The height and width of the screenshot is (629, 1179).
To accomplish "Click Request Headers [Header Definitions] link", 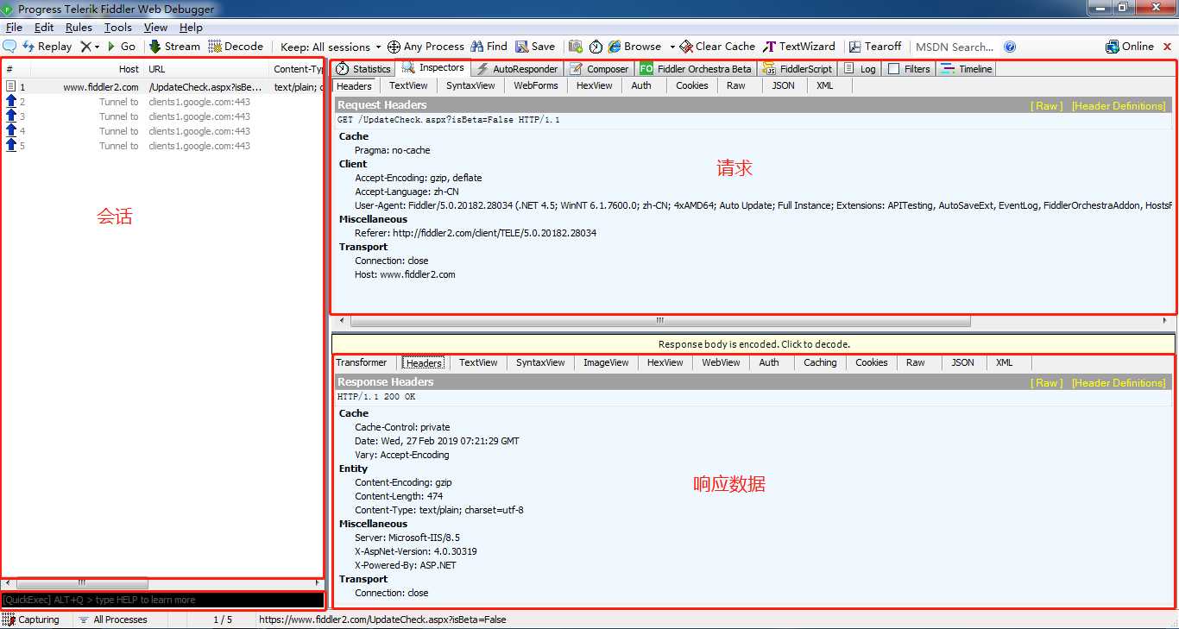I will [x=1119, y=106].
